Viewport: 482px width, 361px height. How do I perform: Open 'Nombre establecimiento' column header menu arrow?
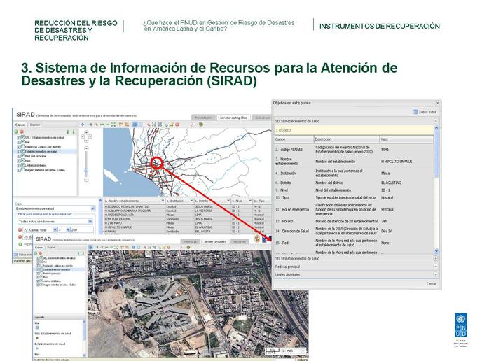[x=163, y=201]
